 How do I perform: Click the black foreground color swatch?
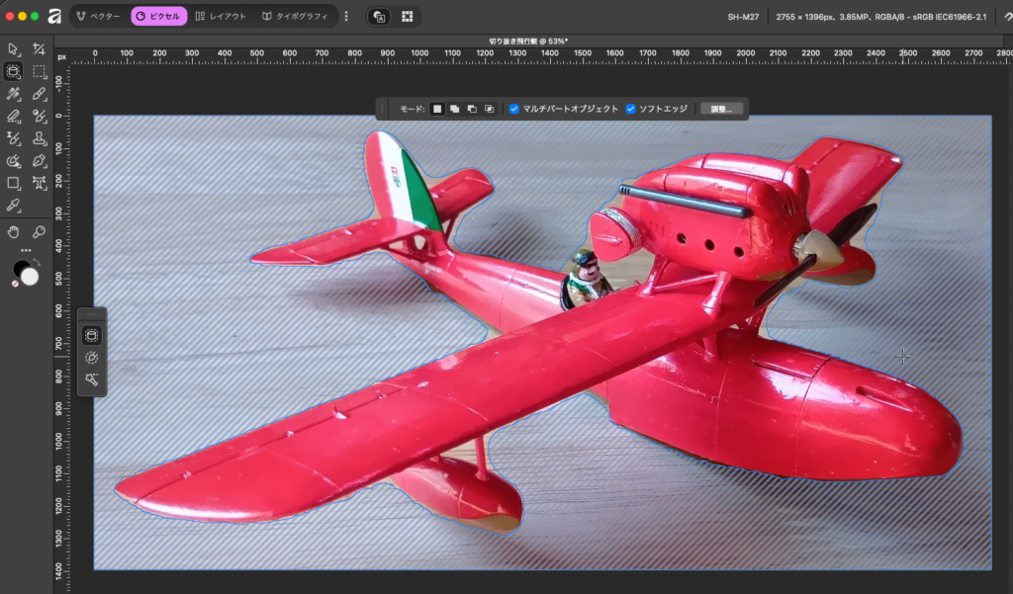22,268
